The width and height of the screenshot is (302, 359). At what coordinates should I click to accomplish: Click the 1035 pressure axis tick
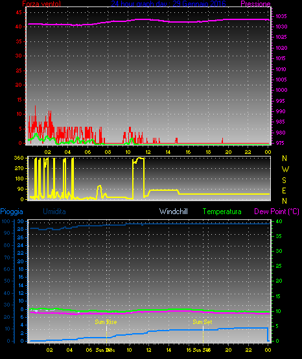(x=281, y=16)
